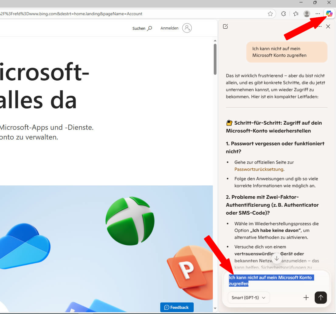Restore down the browser window
Screen dimensions: 336x314
[x=315, y=2]
